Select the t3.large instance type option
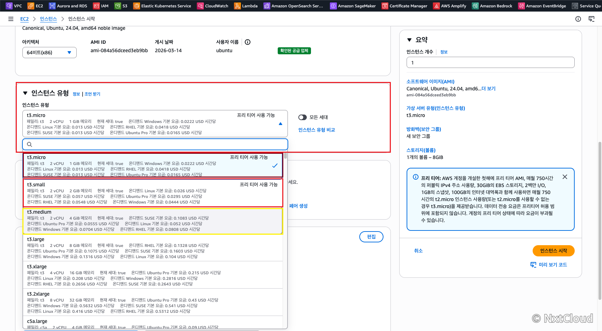The height and width of the screenshot is (331, 602). [x=153, y=248]
